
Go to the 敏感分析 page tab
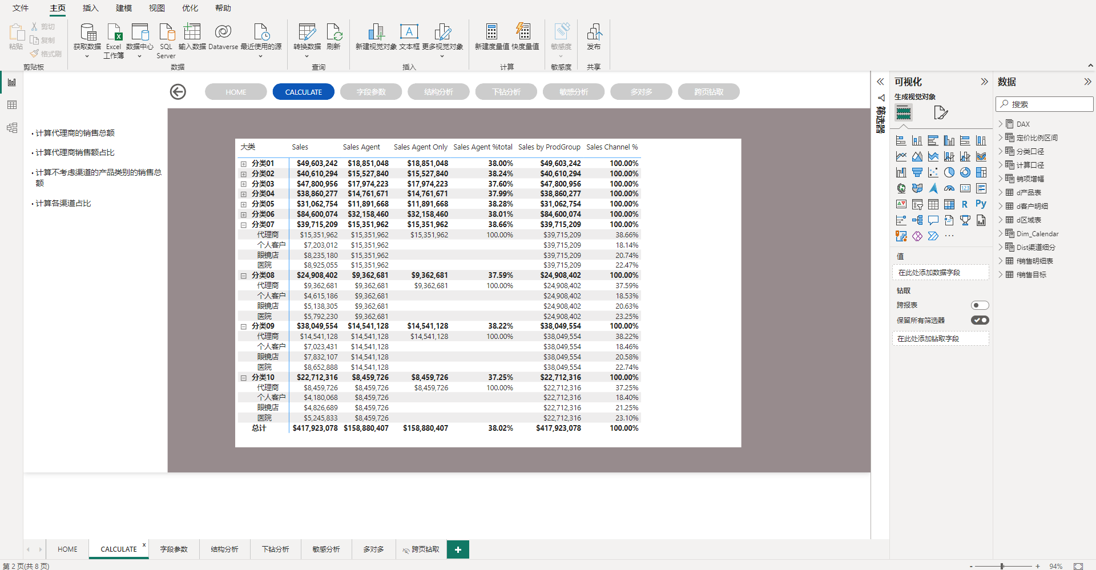pyautogui.click(x=327, y=549)
